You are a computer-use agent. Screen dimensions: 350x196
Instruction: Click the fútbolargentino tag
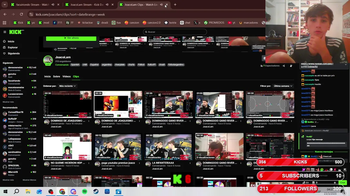[x=176, y=65]
